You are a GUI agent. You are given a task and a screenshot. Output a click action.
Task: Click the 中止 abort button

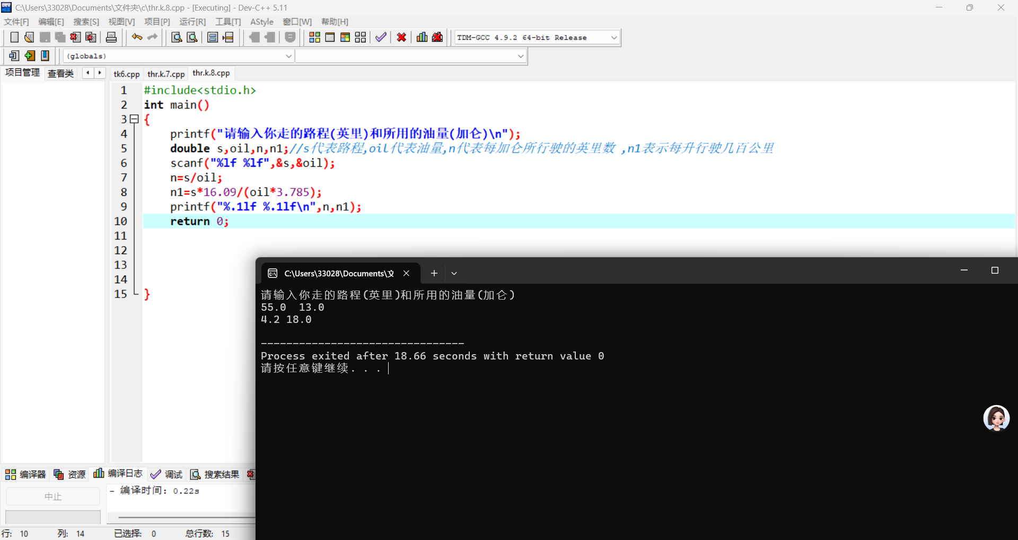[53, 497]
